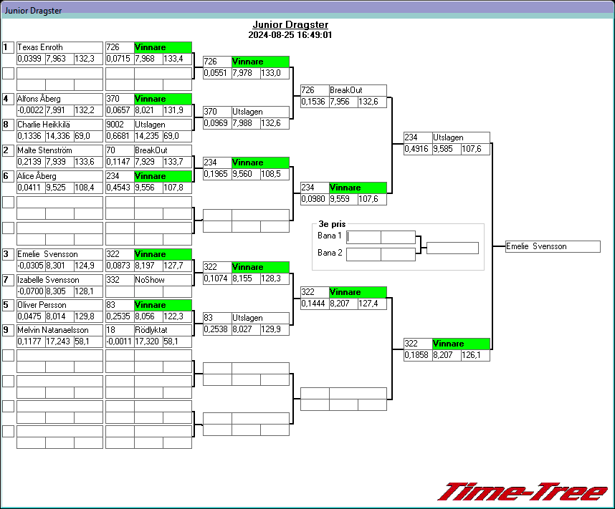Click elapsed time 14,336

tap(59, 136)
